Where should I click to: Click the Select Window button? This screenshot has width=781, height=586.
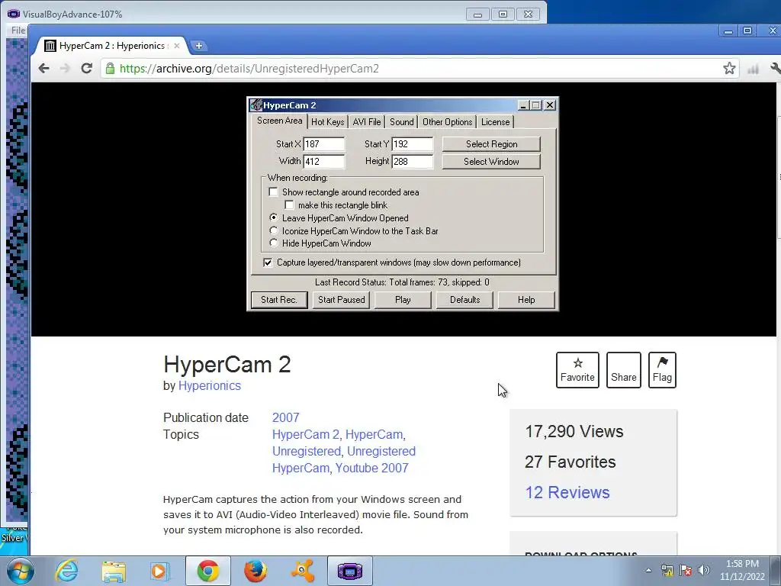(491, 162)
